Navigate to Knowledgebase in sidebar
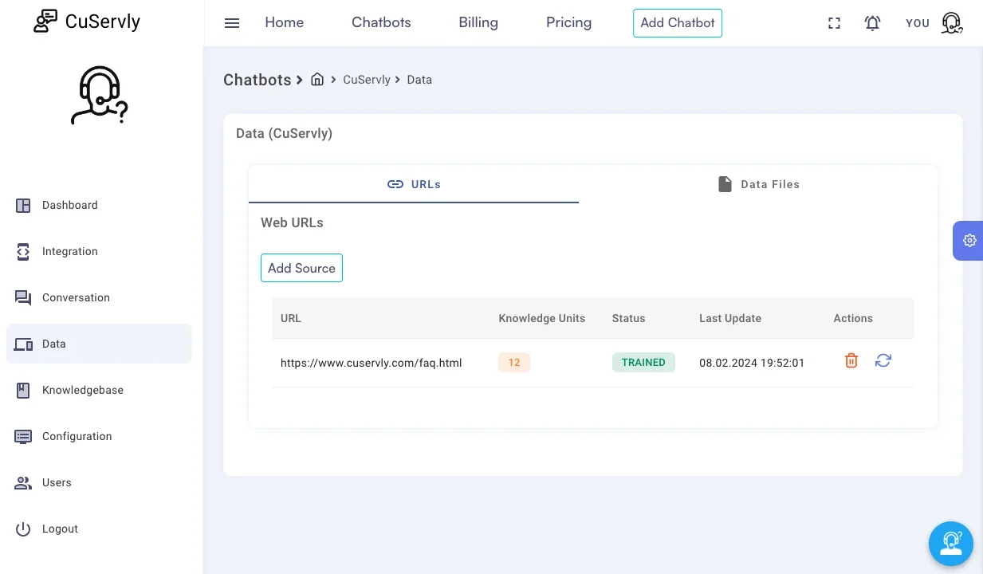This screenshot has height=574, width=983. [82, 391]
